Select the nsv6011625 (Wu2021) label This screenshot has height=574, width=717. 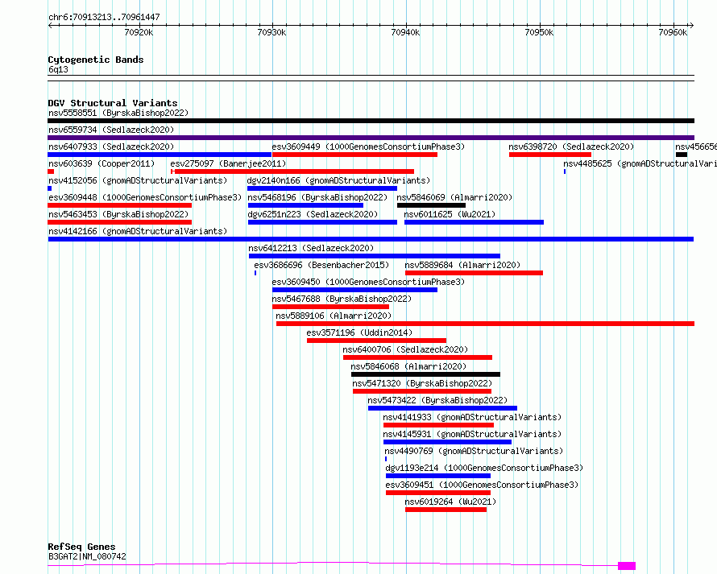[x=450, y=214]
